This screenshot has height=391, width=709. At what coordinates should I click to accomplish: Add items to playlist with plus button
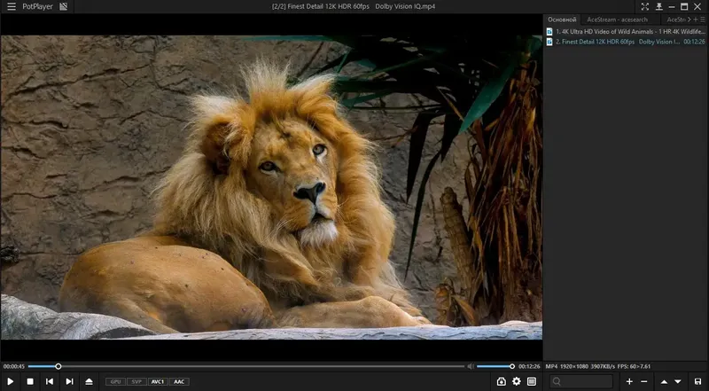pyautogui.click(x=629, y=381)
